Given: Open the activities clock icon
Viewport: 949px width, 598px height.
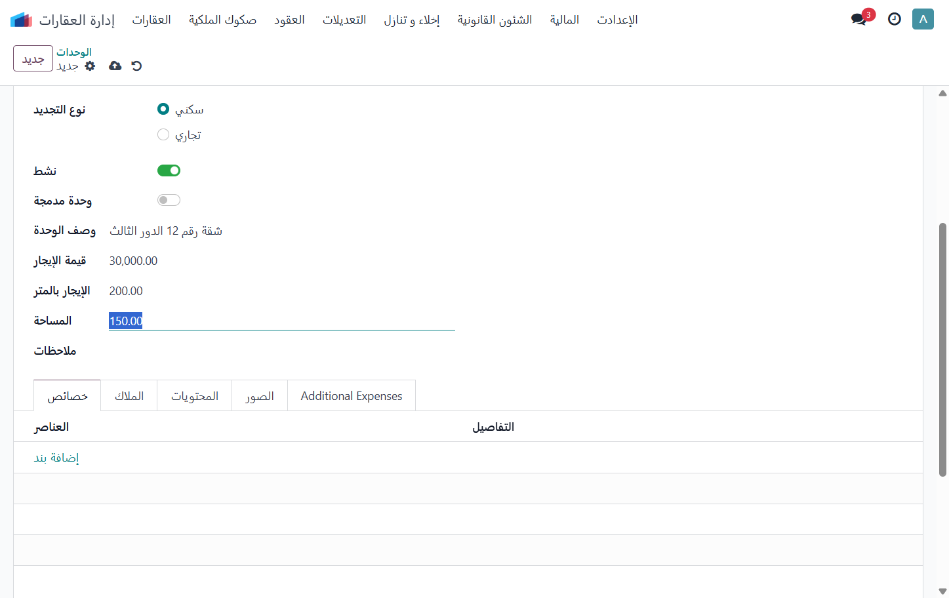Looking at the screenshot, I should click(x=895, y=19).
